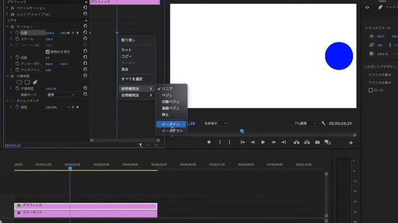Toggle the 回転 animation stopwatch
Image resolution: width=398 pixels, height=223 pixels.
click(x=17, y=58)
